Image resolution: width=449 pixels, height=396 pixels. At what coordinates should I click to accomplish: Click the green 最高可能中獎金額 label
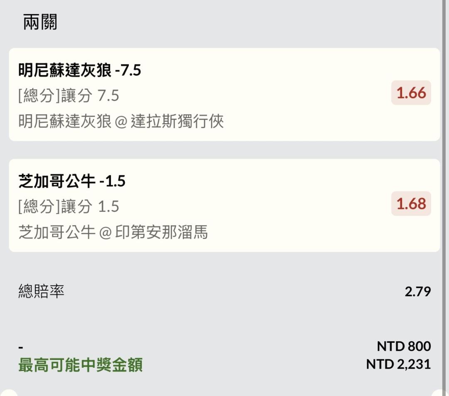80,365
